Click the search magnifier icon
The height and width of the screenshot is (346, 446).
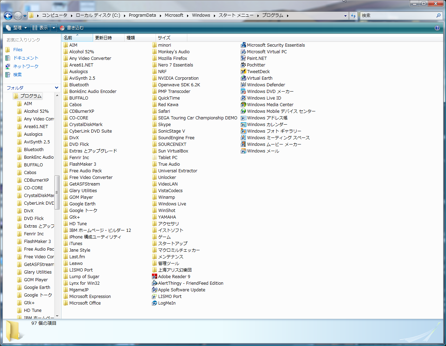(x=438, y=16)
